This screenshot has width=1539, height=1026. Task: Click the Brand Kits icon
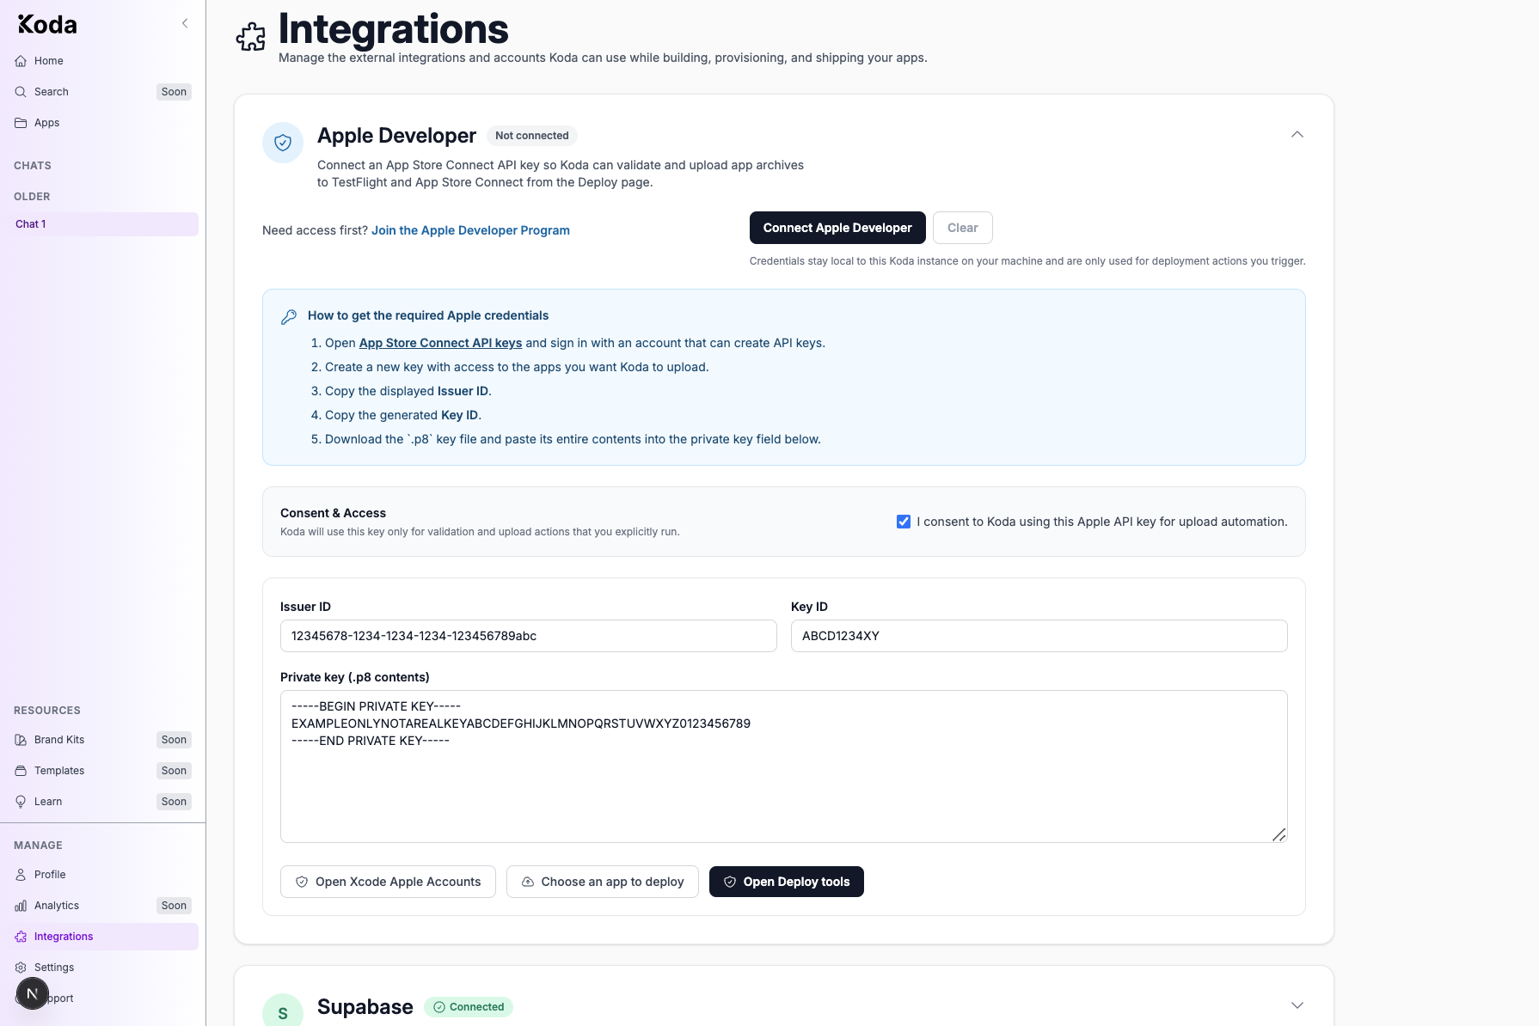coord(21,740)
